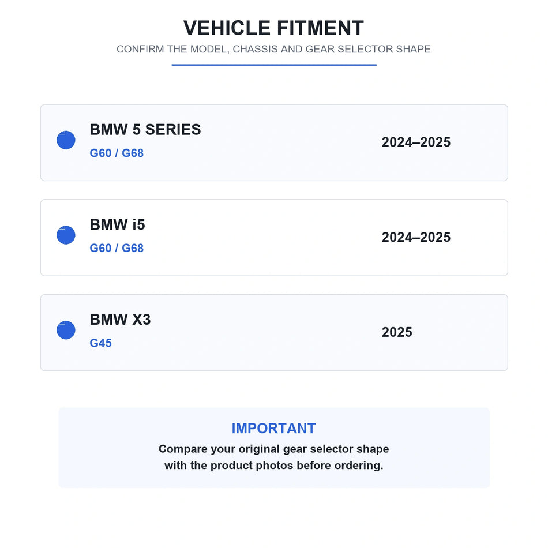Screen dimensions: 548x548
Task: Click the G60 / G68 chassis code under 5 Series
Action: coord(117,153)
